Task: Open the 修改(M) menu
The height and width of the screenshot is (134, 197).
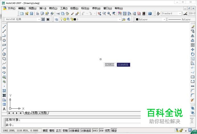Action: click(96, 8)
